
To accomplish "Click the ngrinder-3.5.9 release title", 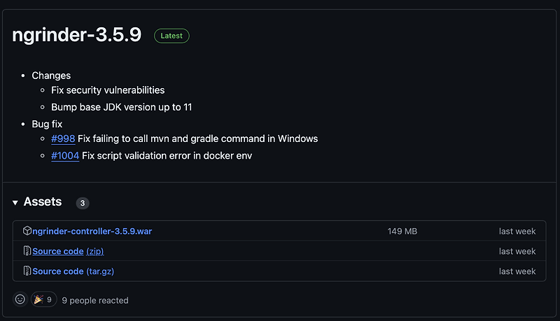I will (x=76, y=36).
